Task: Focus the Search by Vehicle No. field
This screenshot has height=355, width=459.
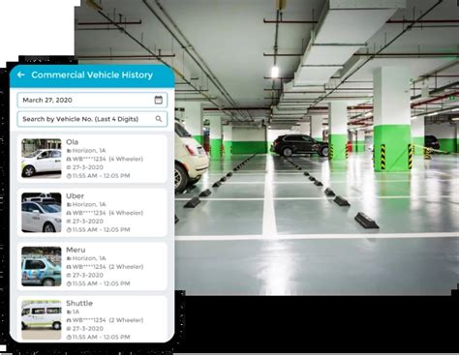Action: (92, 119)
